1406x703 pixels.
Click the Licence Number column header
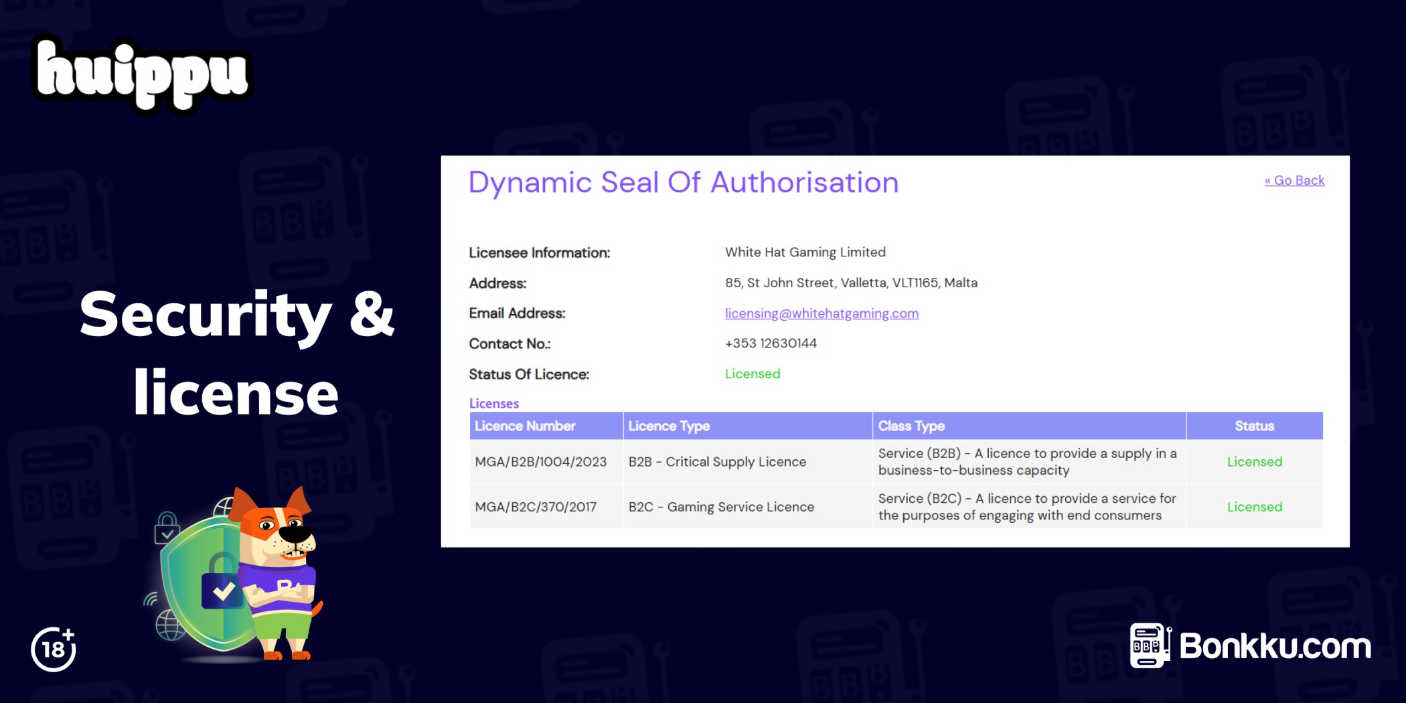[546, 426]
